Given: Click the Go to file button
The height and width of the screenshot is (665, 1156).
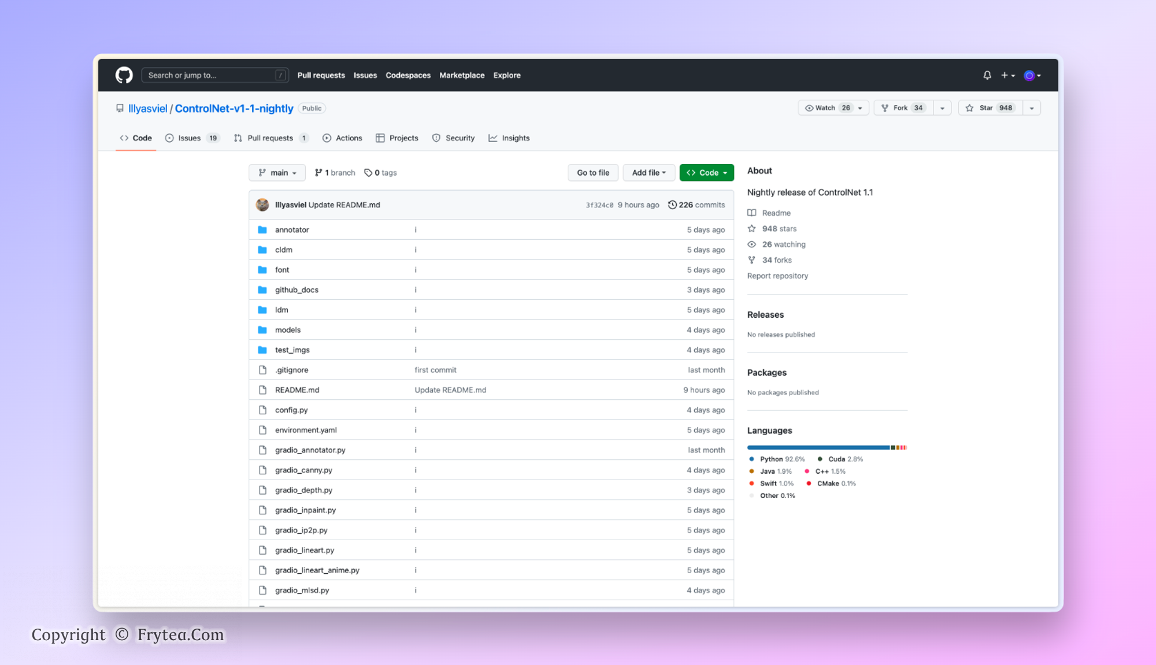Looking at the screenshot, I should (x=593, y=173).
